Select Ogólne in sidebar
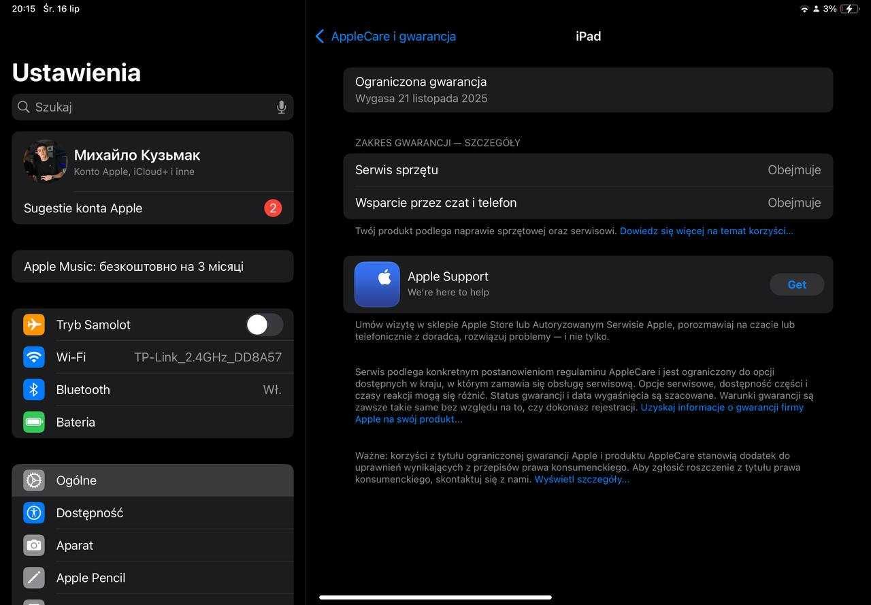This screenshot has height=605, width=871. (152, 480)
